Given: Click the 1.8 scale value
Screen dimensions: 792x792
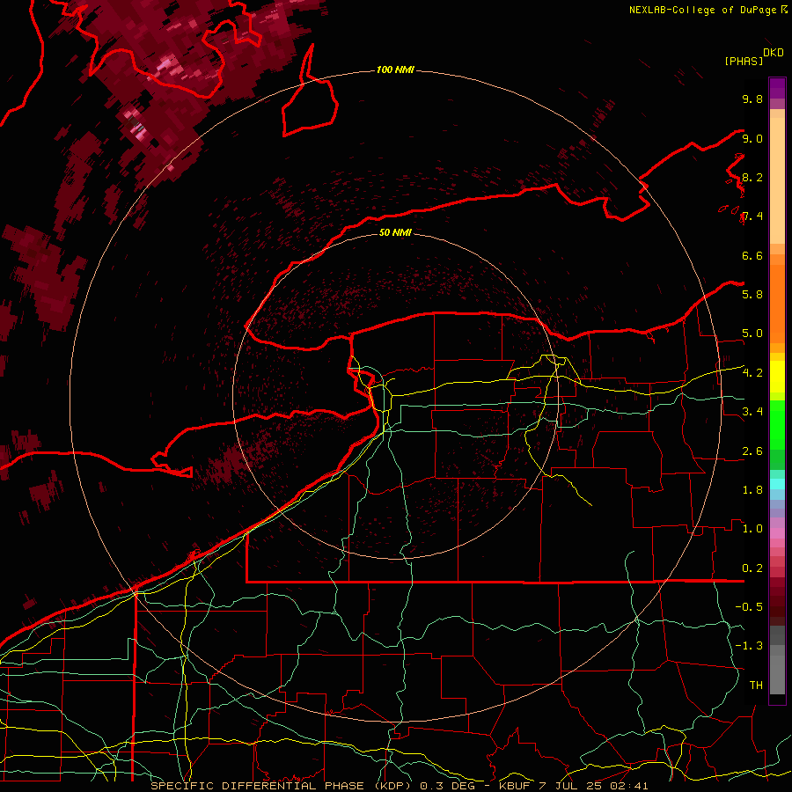Looking at the screenshot, I should point(752,490).
